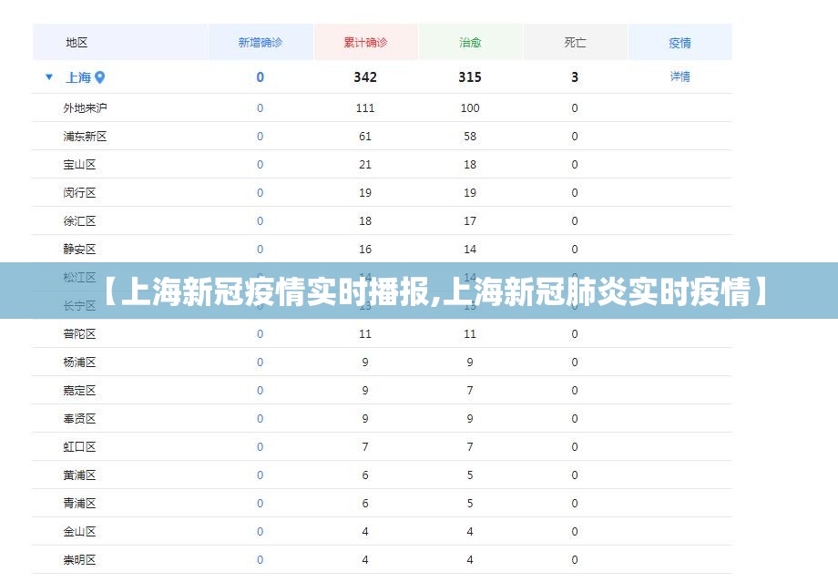Select the 普陀区 district row
838x582 pixels.
pos(79,334)
